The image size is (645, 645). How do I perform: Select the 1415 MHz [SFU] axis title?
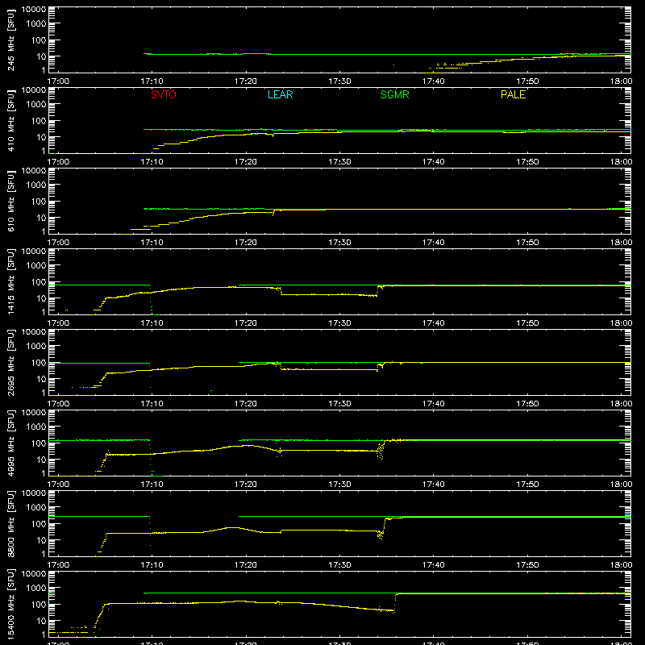point(10,281)
